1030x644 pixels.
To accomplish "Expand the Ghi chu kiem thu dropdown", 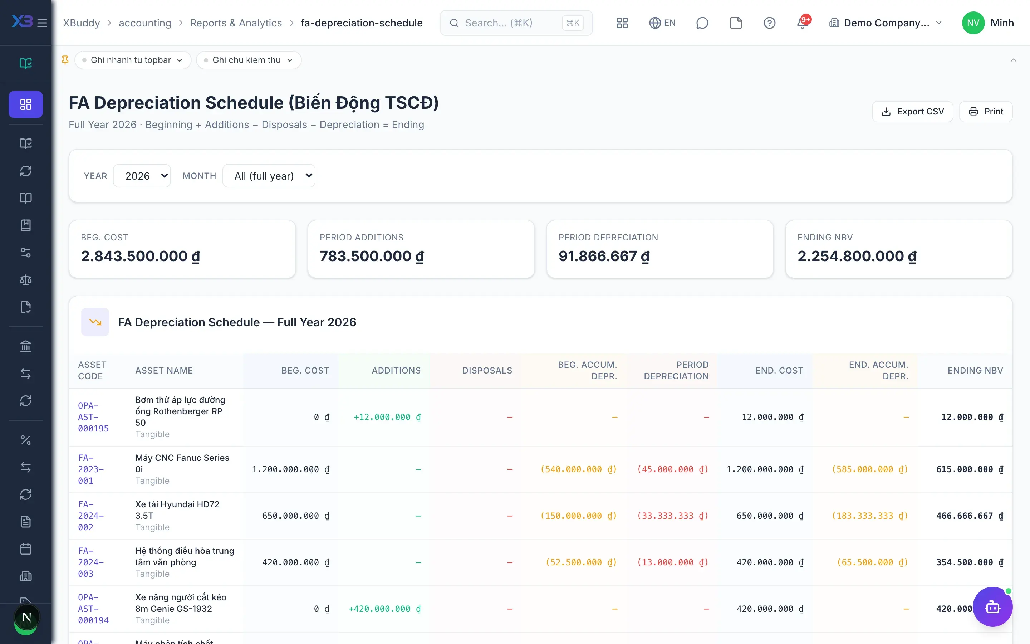I will point(249,60).
